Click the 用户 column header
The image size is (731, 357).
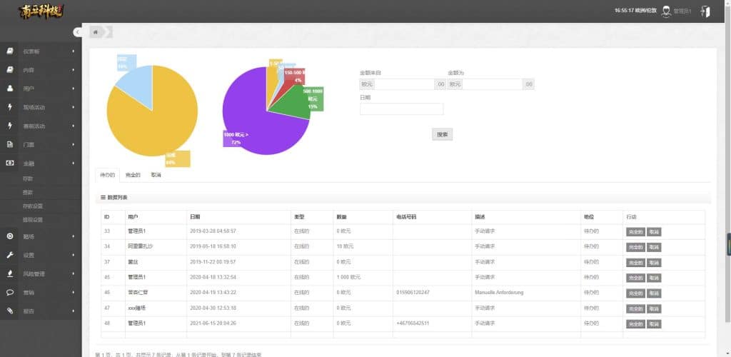(x=133, y=217)
